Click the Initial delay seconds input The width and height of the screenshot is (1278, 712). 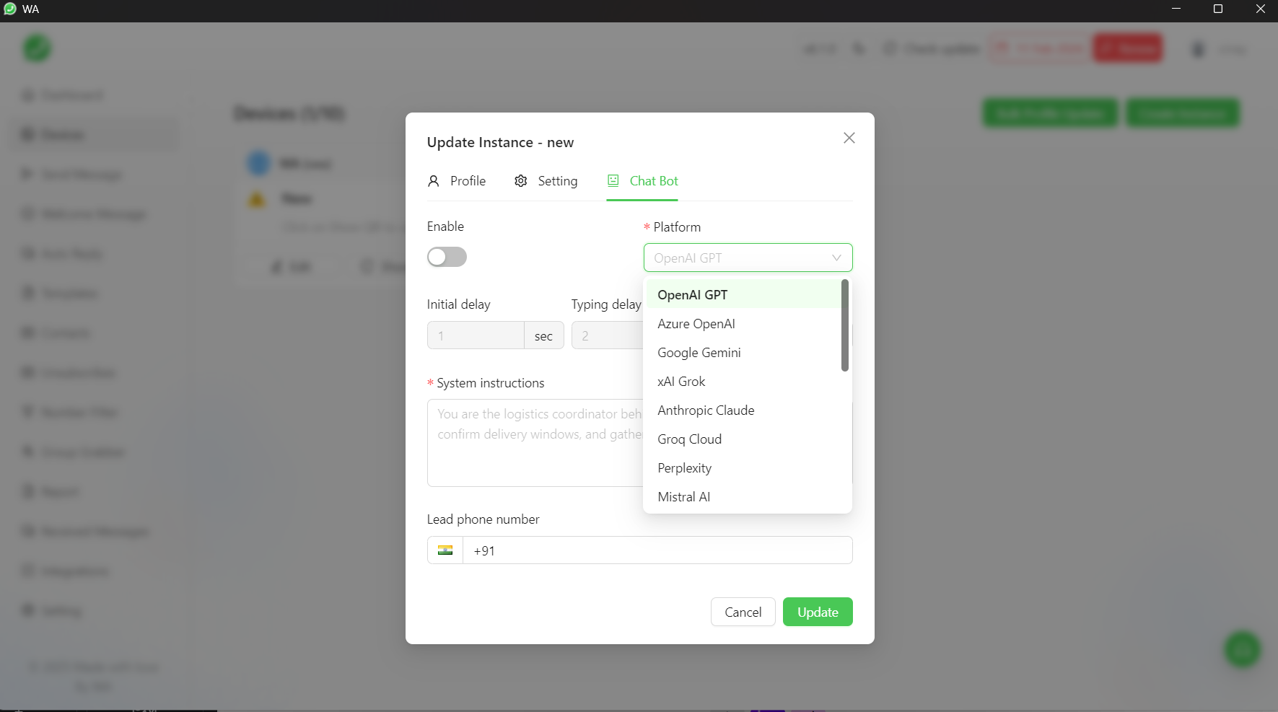[476, 335]
